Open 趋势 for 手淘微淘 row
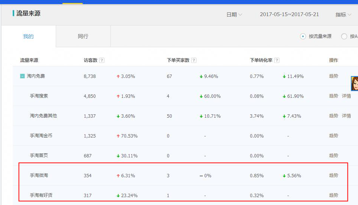The width and height of the screenshot is (358, 205). point(333,175)
